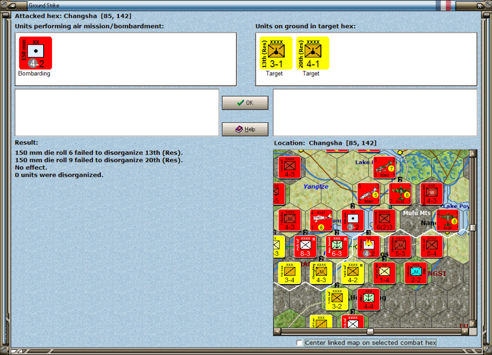The image size is (492, 355).
Task: Click the mini map scroll down arrow
Action: [x=473, y=324]
